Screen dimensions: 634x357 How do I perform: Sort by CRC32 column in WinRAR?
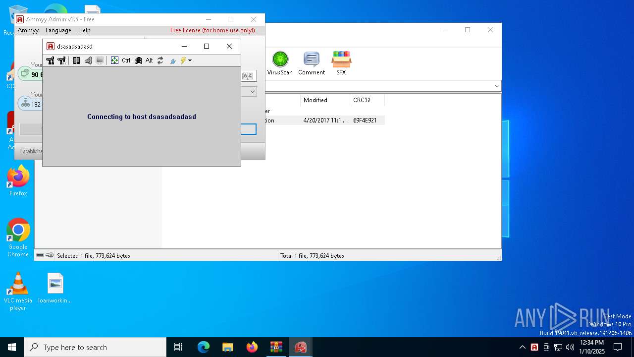click(x=367, y=100)
